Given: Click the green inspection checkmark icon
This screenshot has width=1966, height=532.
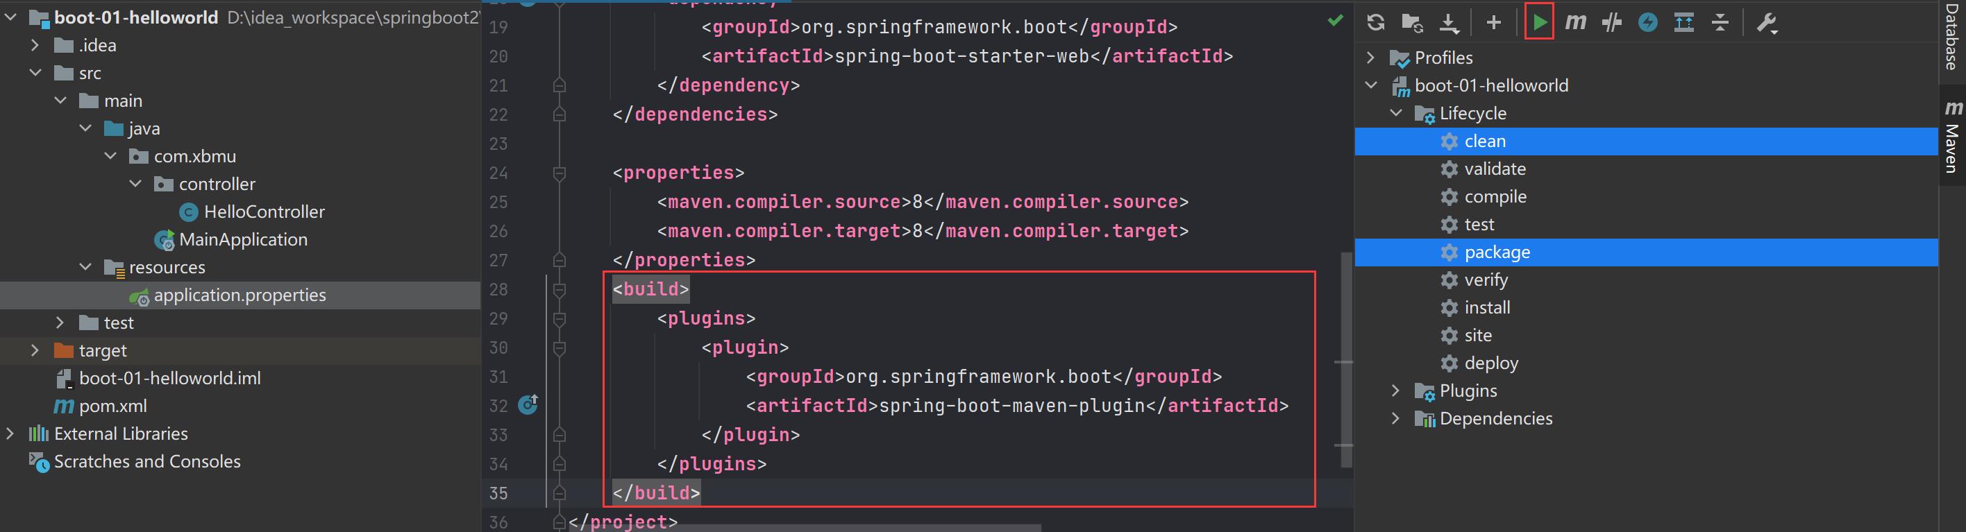Looking at the screenshot, I should coord(1335,21).
